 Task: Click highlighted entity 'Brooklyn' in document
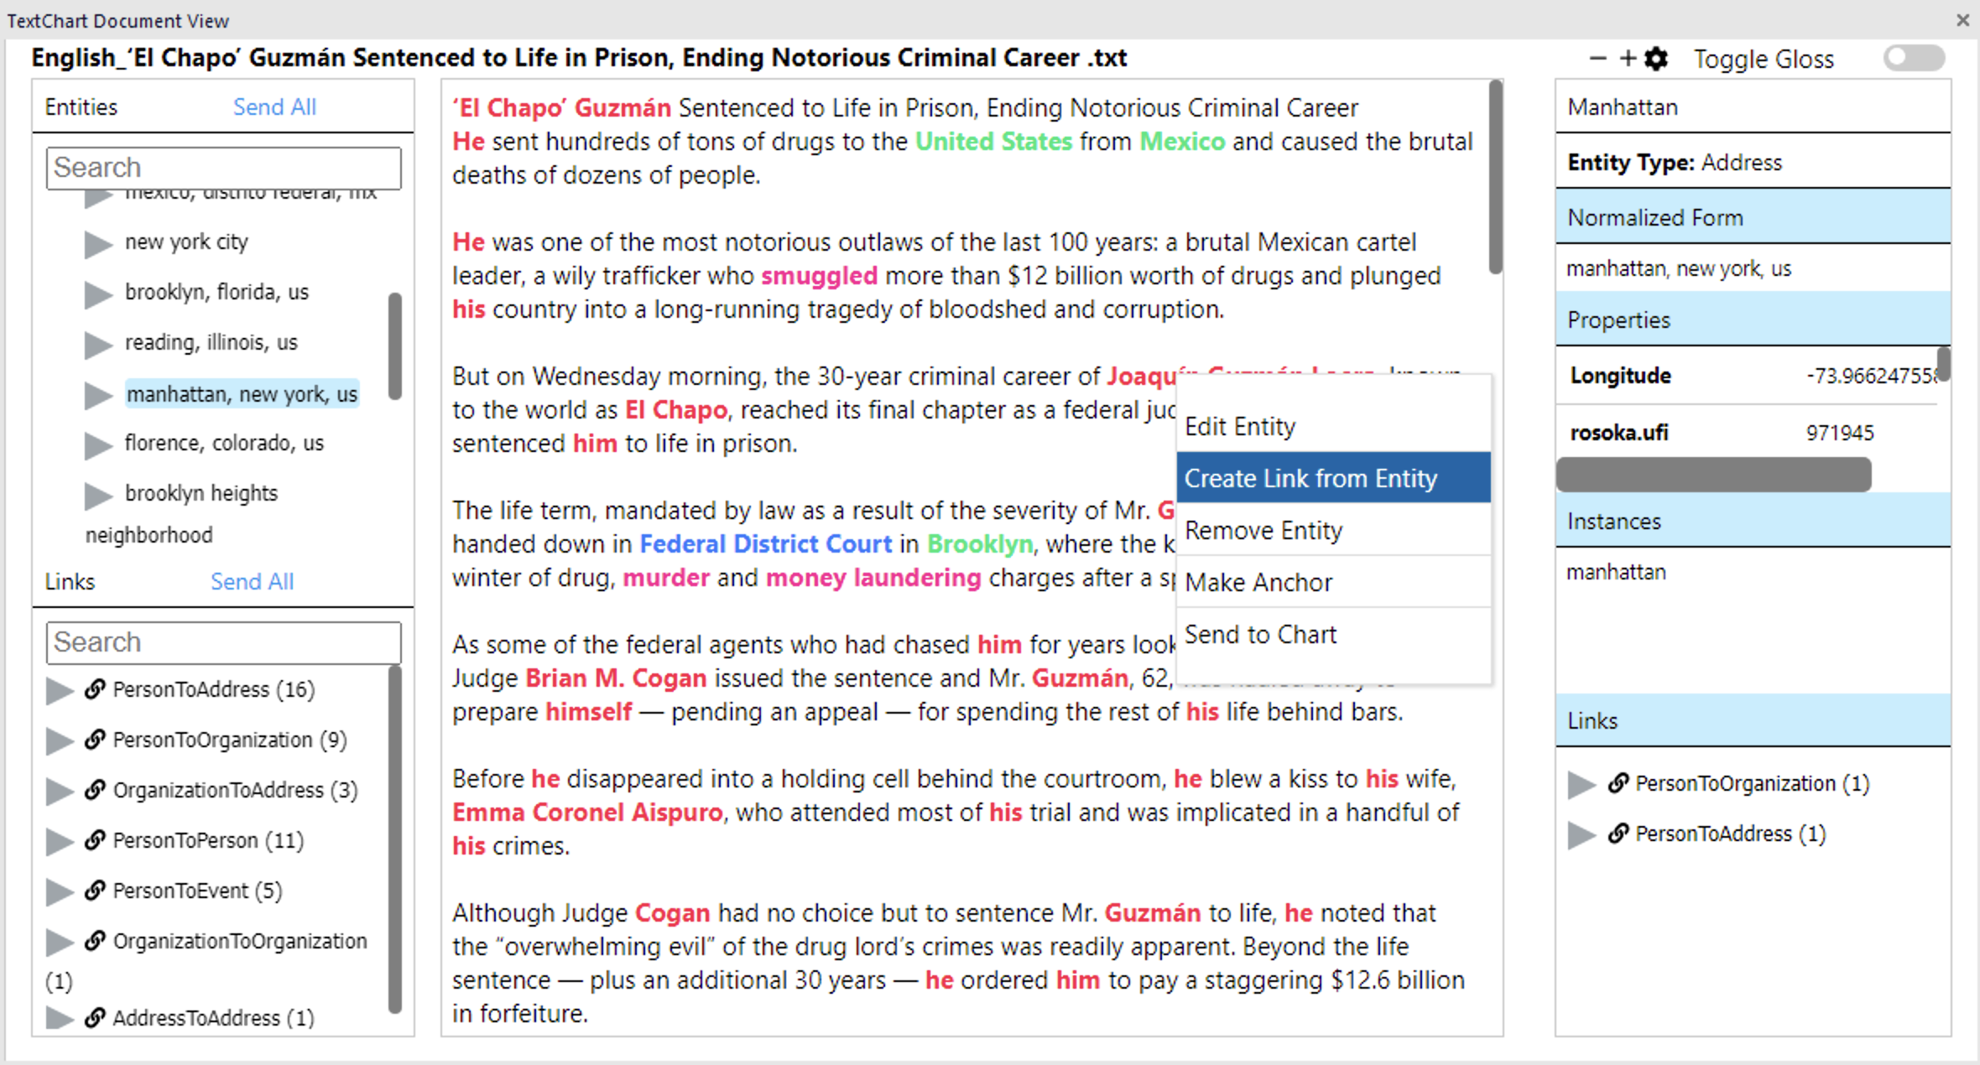click(980, 544)
